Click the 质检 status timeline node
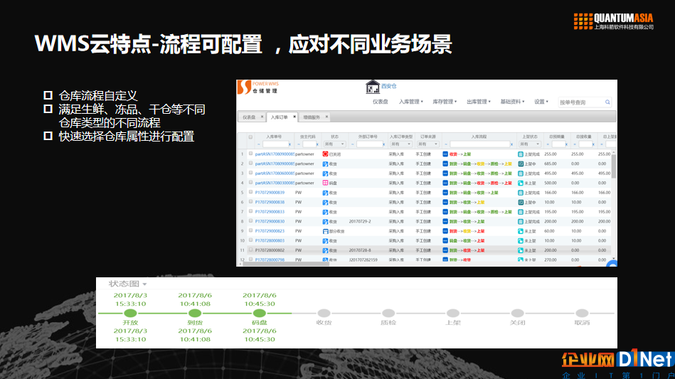The image size is (675, 379). click(388, 313)
